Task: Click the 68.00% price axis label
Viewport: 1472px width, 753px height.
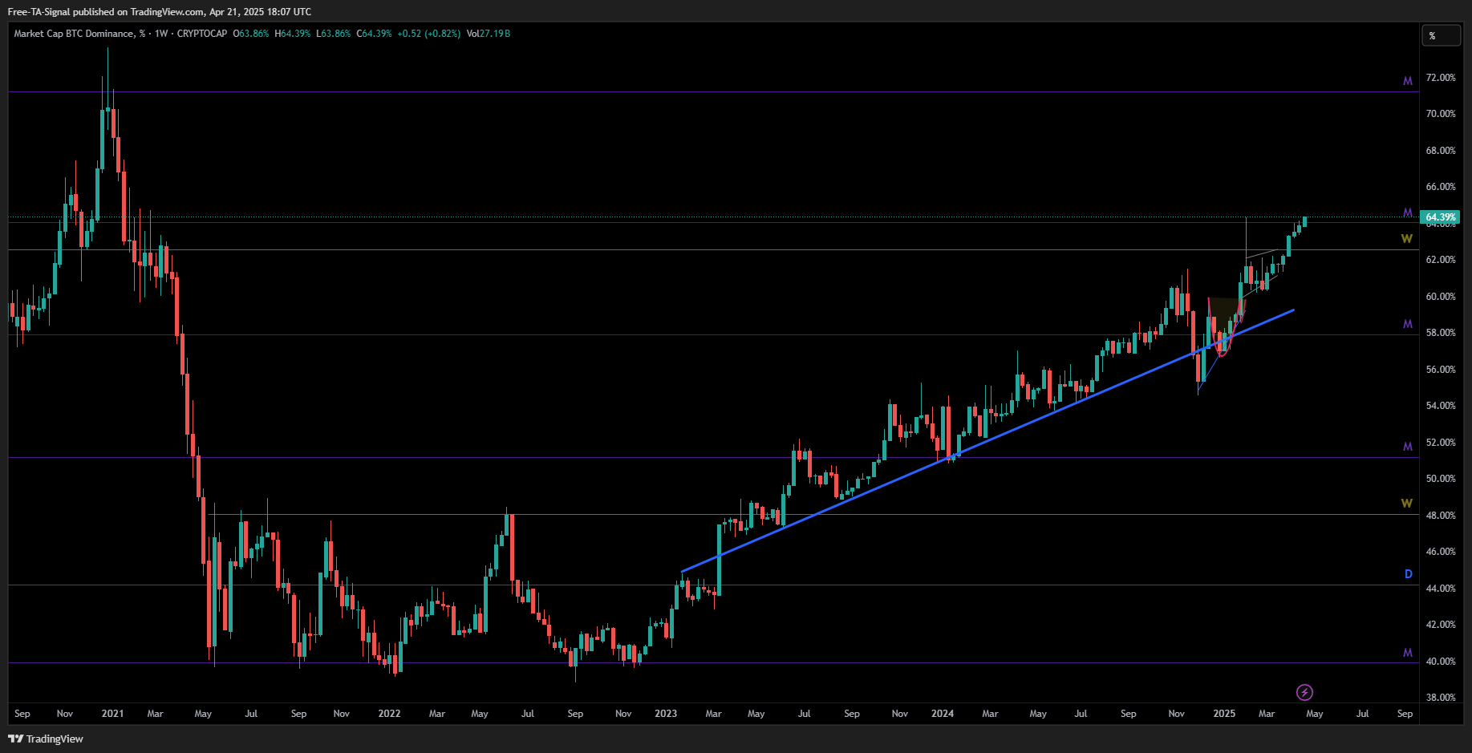Action: pos(1440,151)
